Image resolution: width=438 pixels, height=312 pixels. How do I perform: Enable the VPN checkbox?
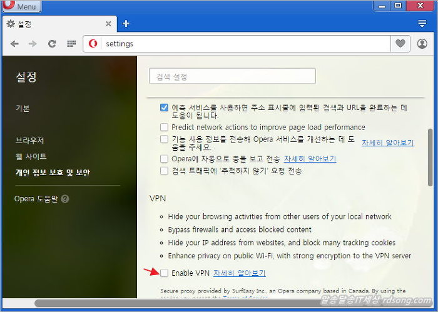pyautogui.click(x=164, y=273)
